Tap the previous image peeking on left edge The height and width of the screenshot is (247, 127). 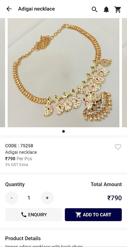click(2, 73)
